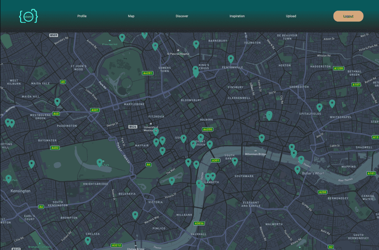Image resolution: width=379 pixels, height=250 pixels.
Task: Open the pin west of Hyde Park near A402
Action: [32, 164]
